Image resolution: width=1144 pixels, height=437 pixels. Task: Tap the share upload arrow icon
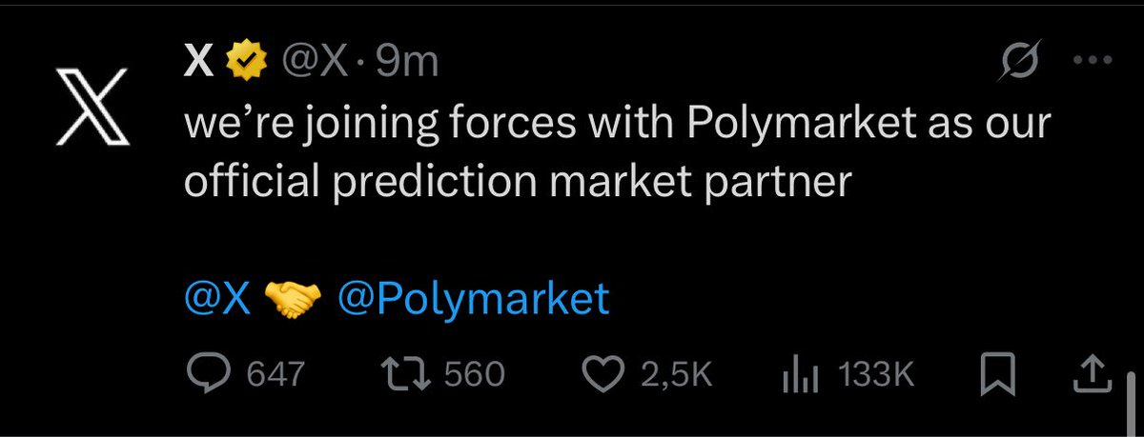(1091, 374)
